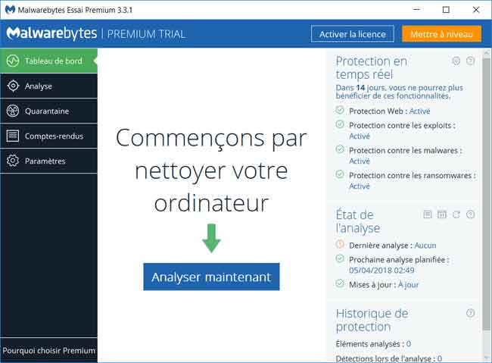492x363 pixels.
Task: Open the 'Pourquoi choisir Premium' link
Action: 48,350
